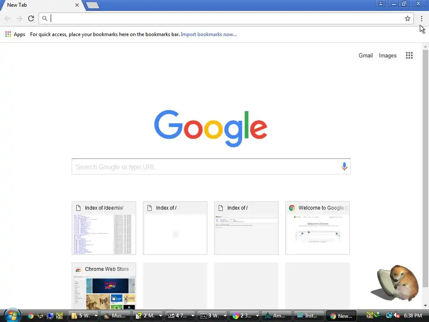Viewport: 429px width, 322px height.
Task: Click the Windows Start orb
Action: pyautogui.click(x=12, y=315)
